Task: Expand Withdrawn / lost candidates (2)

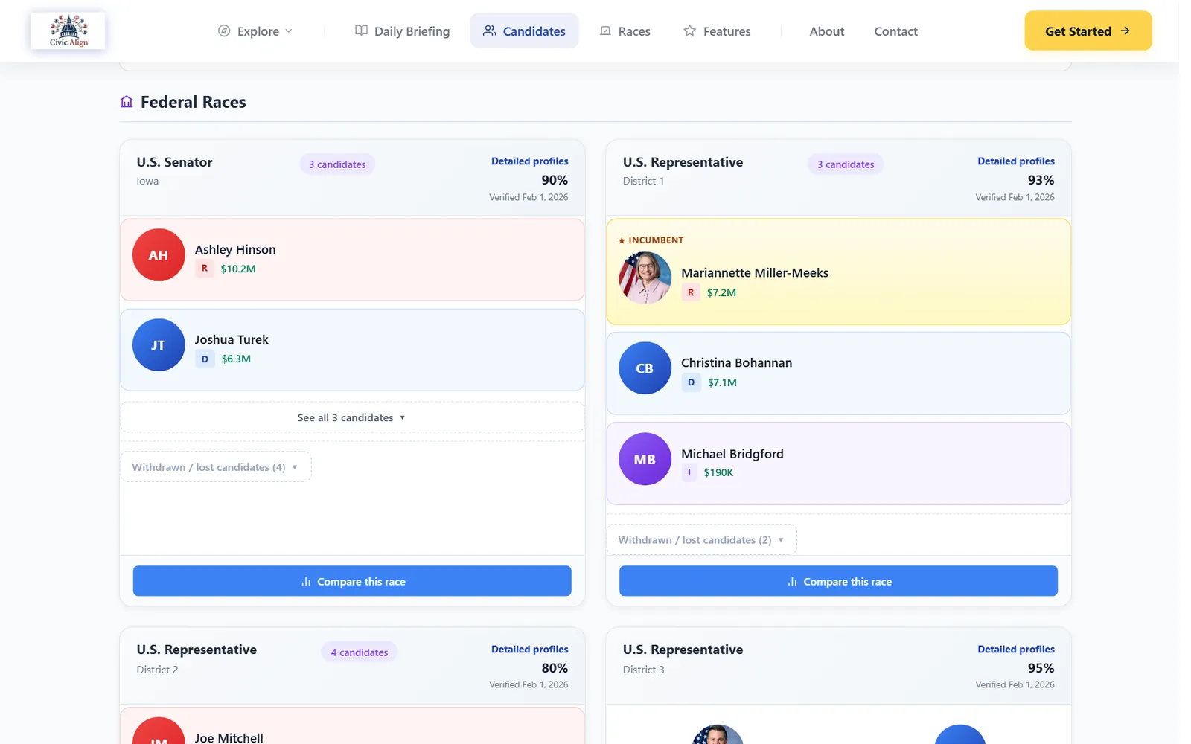Action: pyautogui.click(x=701, y=540)
